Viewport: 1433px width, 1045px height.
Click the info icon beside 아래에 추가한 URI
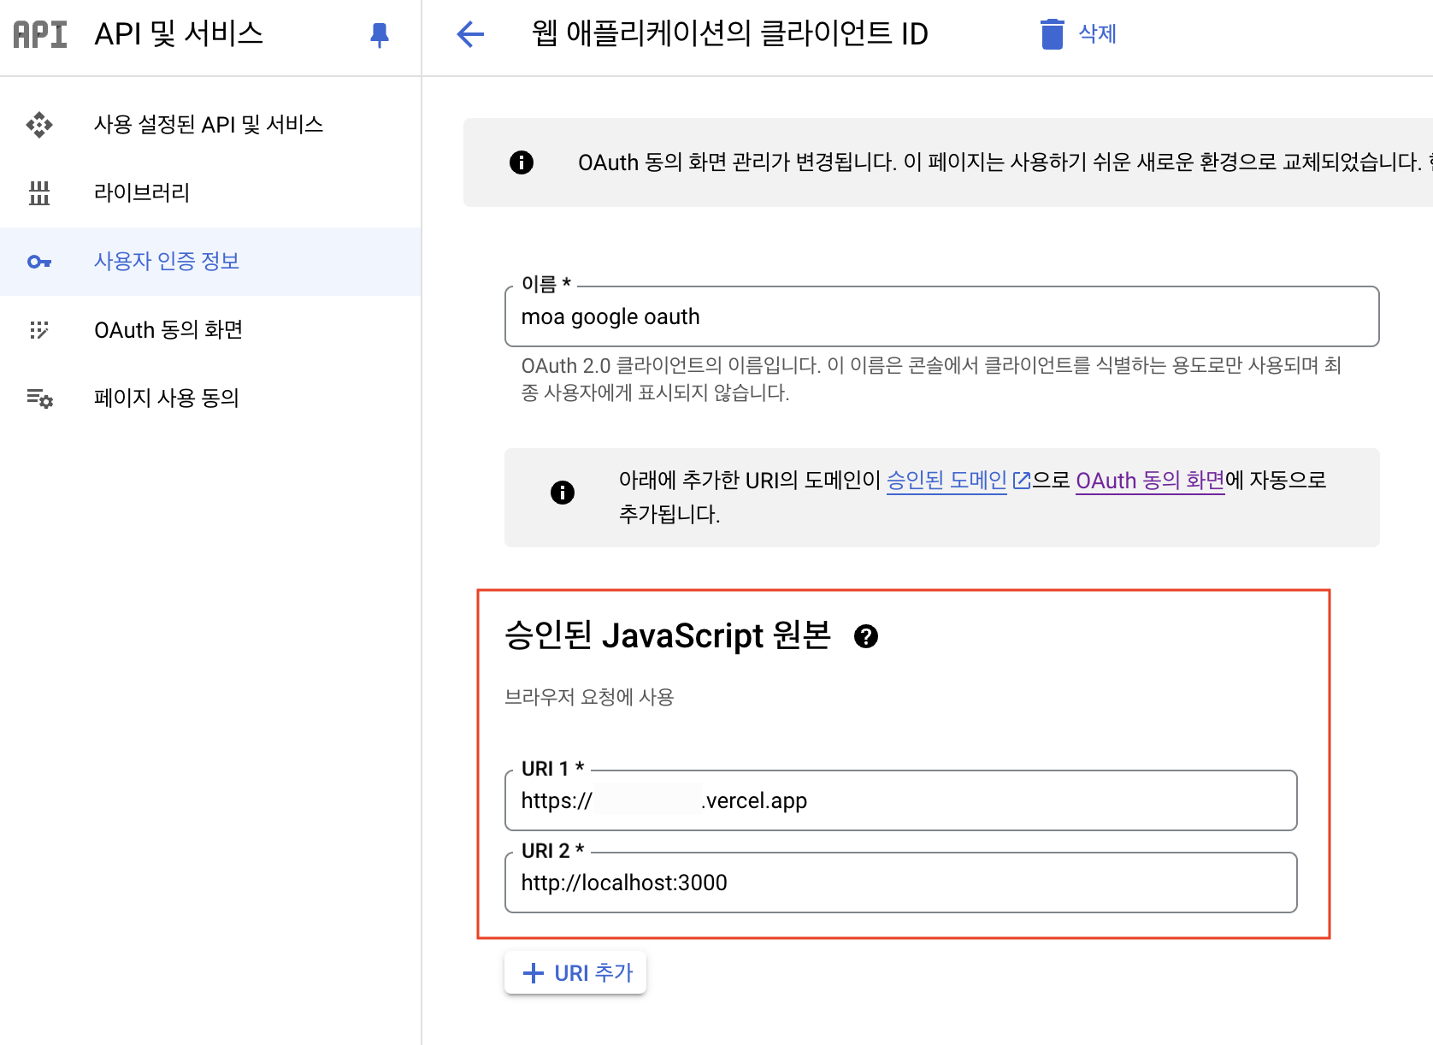(563, 493)
